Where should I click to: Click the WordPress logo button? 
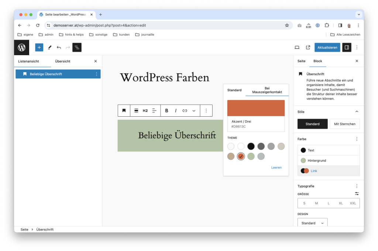coord(21,47)
